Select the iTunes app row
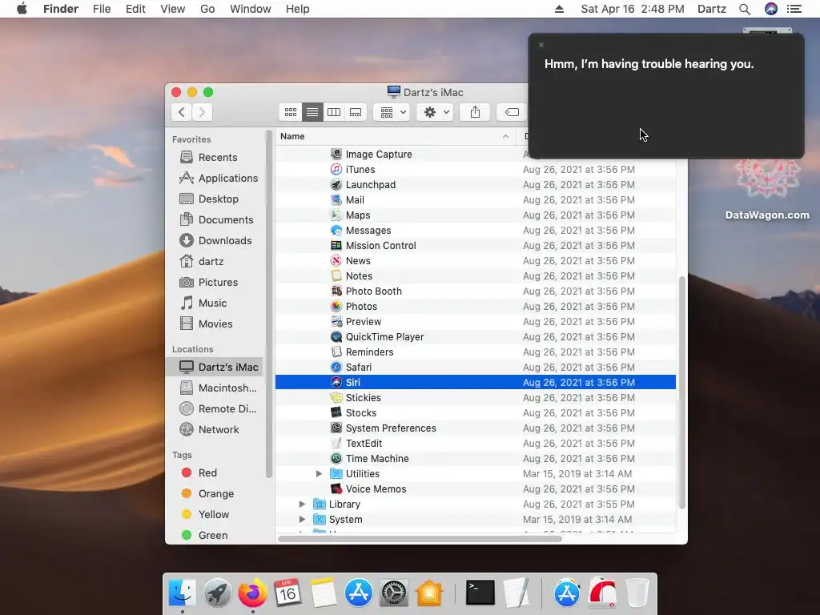Viewport: 820px width, 615px height. (x=476, y=170)
